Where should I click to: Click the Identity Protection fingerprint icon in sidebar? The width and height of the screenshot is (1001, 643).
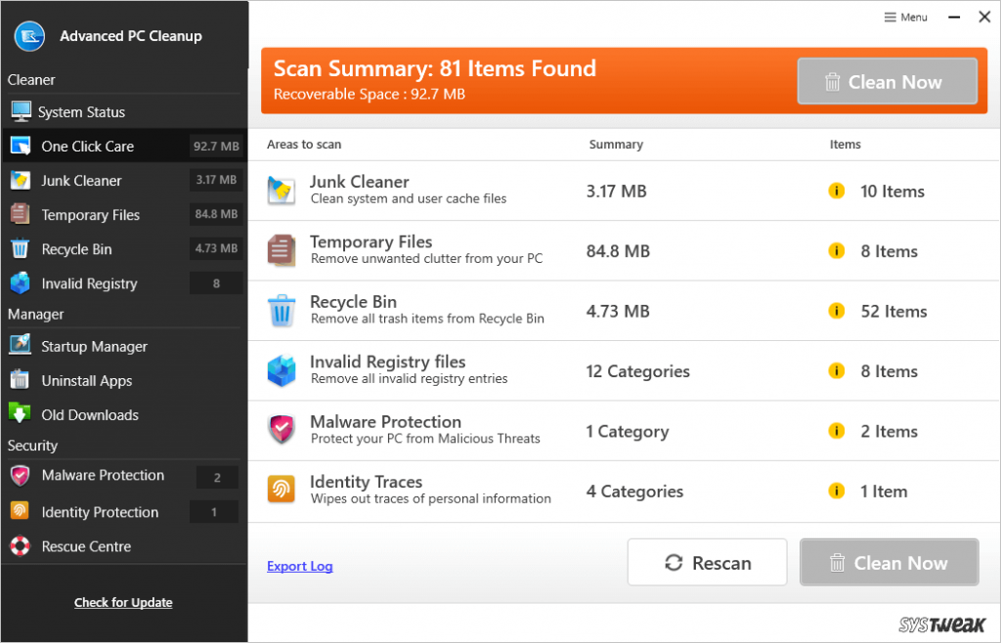click(21, 511)
